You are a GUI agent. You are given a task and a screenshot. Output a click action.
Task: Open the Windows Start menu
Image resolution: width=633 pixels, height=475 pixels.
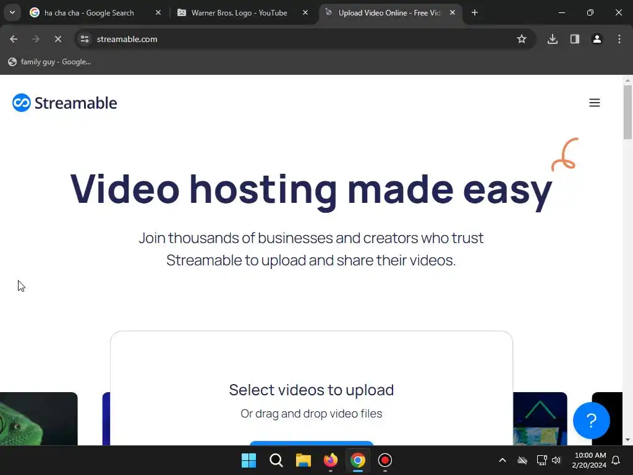pyautogui.click(x=249, y=460)
